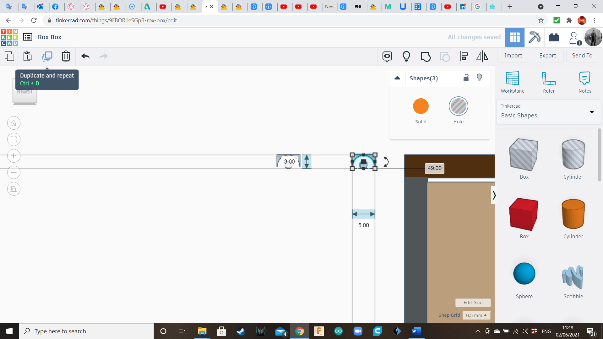
Task: Click the Undo arrow
Action: pos(85,56)
